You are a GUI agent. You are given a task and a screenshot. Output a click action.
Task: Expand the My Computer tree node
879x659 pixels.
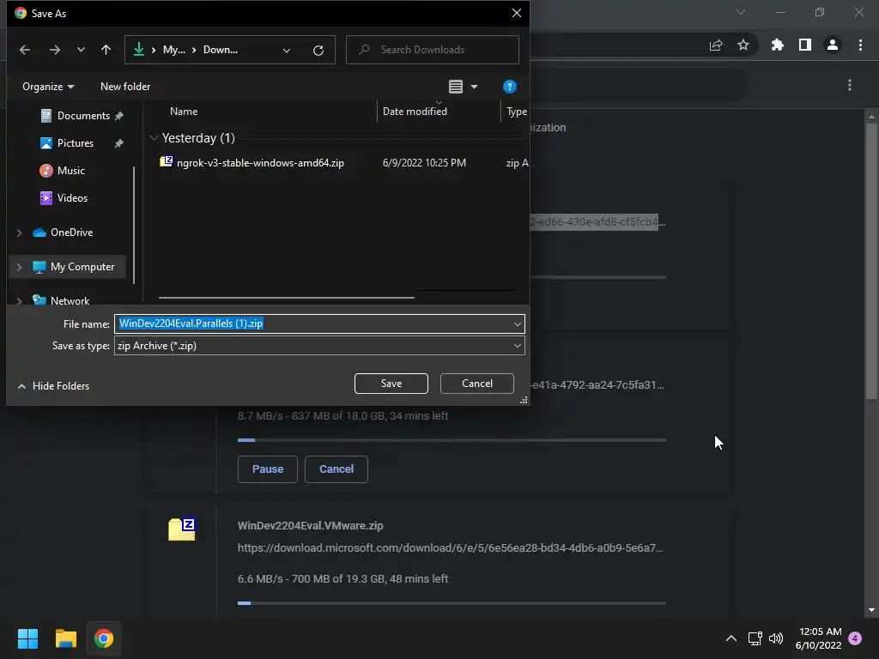(x=20, y=268)
